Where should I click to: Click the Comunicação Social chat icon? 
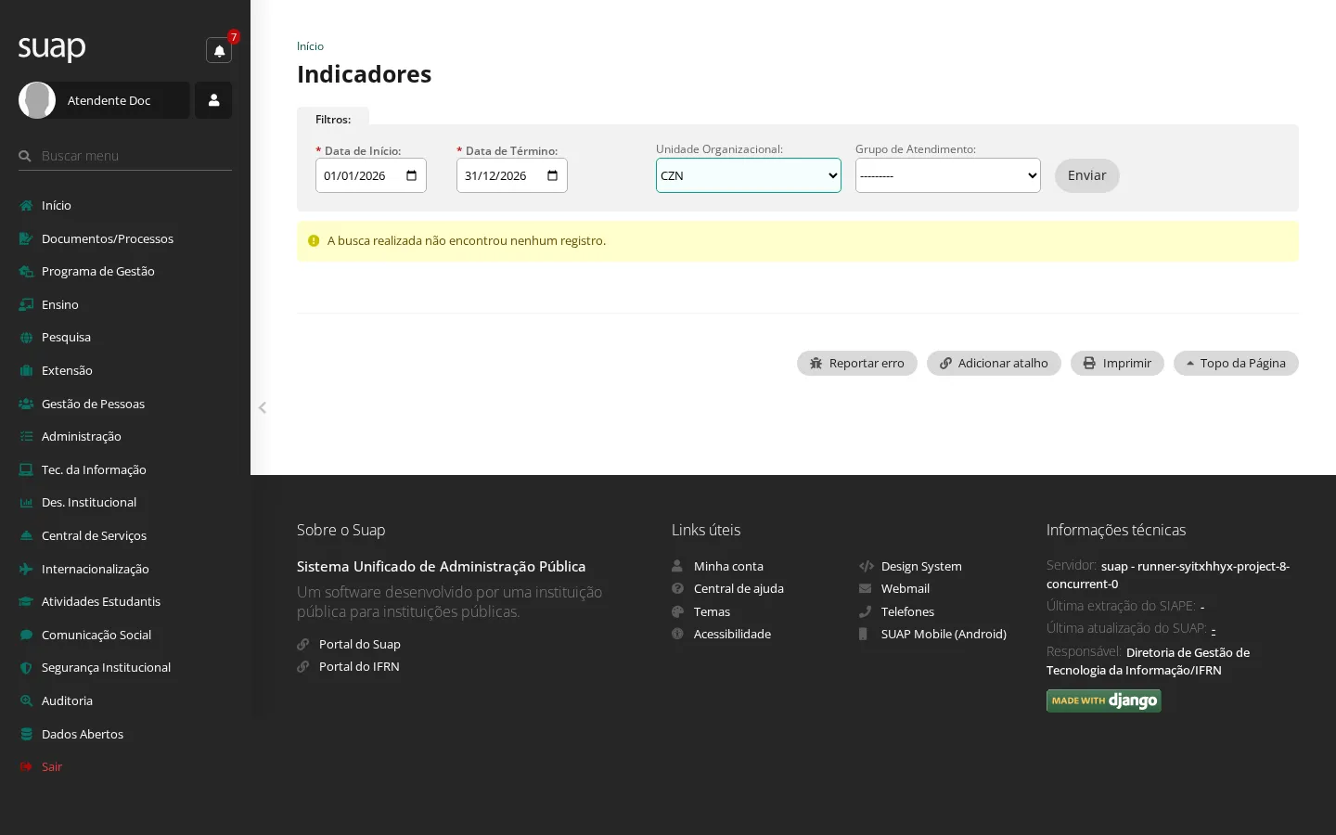tap(26, 635)
